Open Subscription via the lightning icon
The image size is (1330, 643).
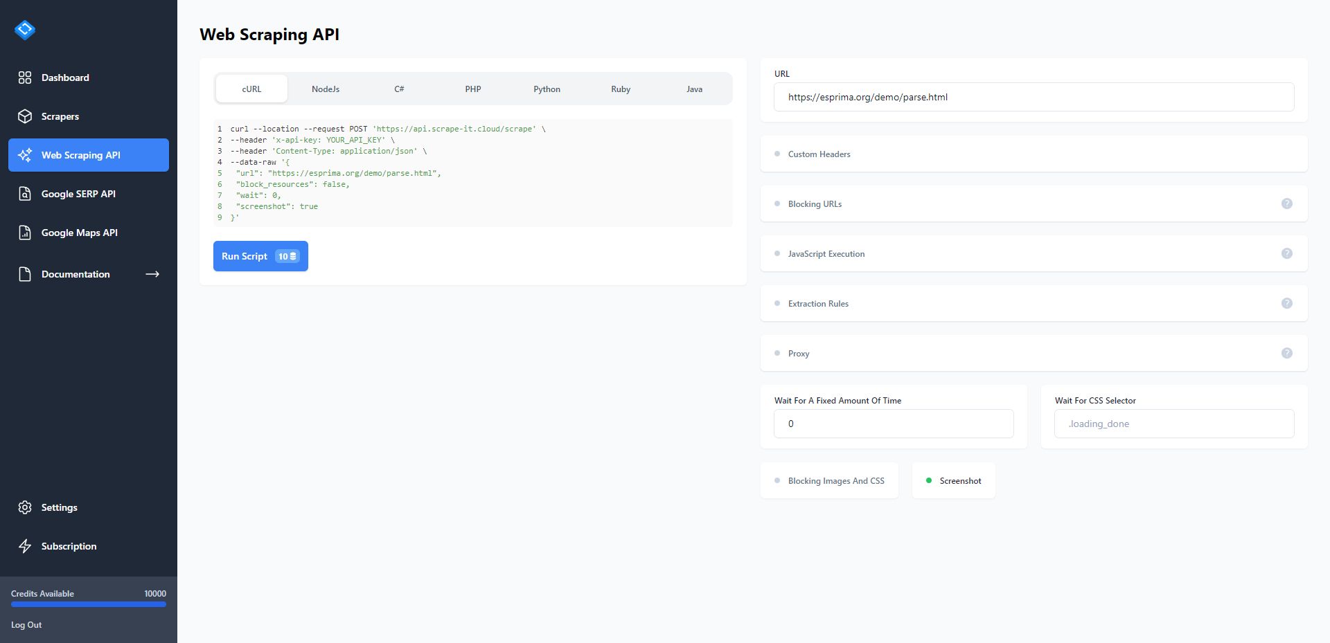[25, 546]
